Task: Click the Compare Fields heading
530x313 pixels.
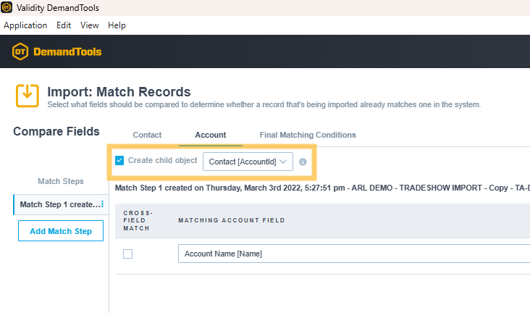Action: pyautogui.click(x=56, y=131)
